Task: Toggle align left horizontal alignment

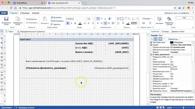Action: click(98, 23)
